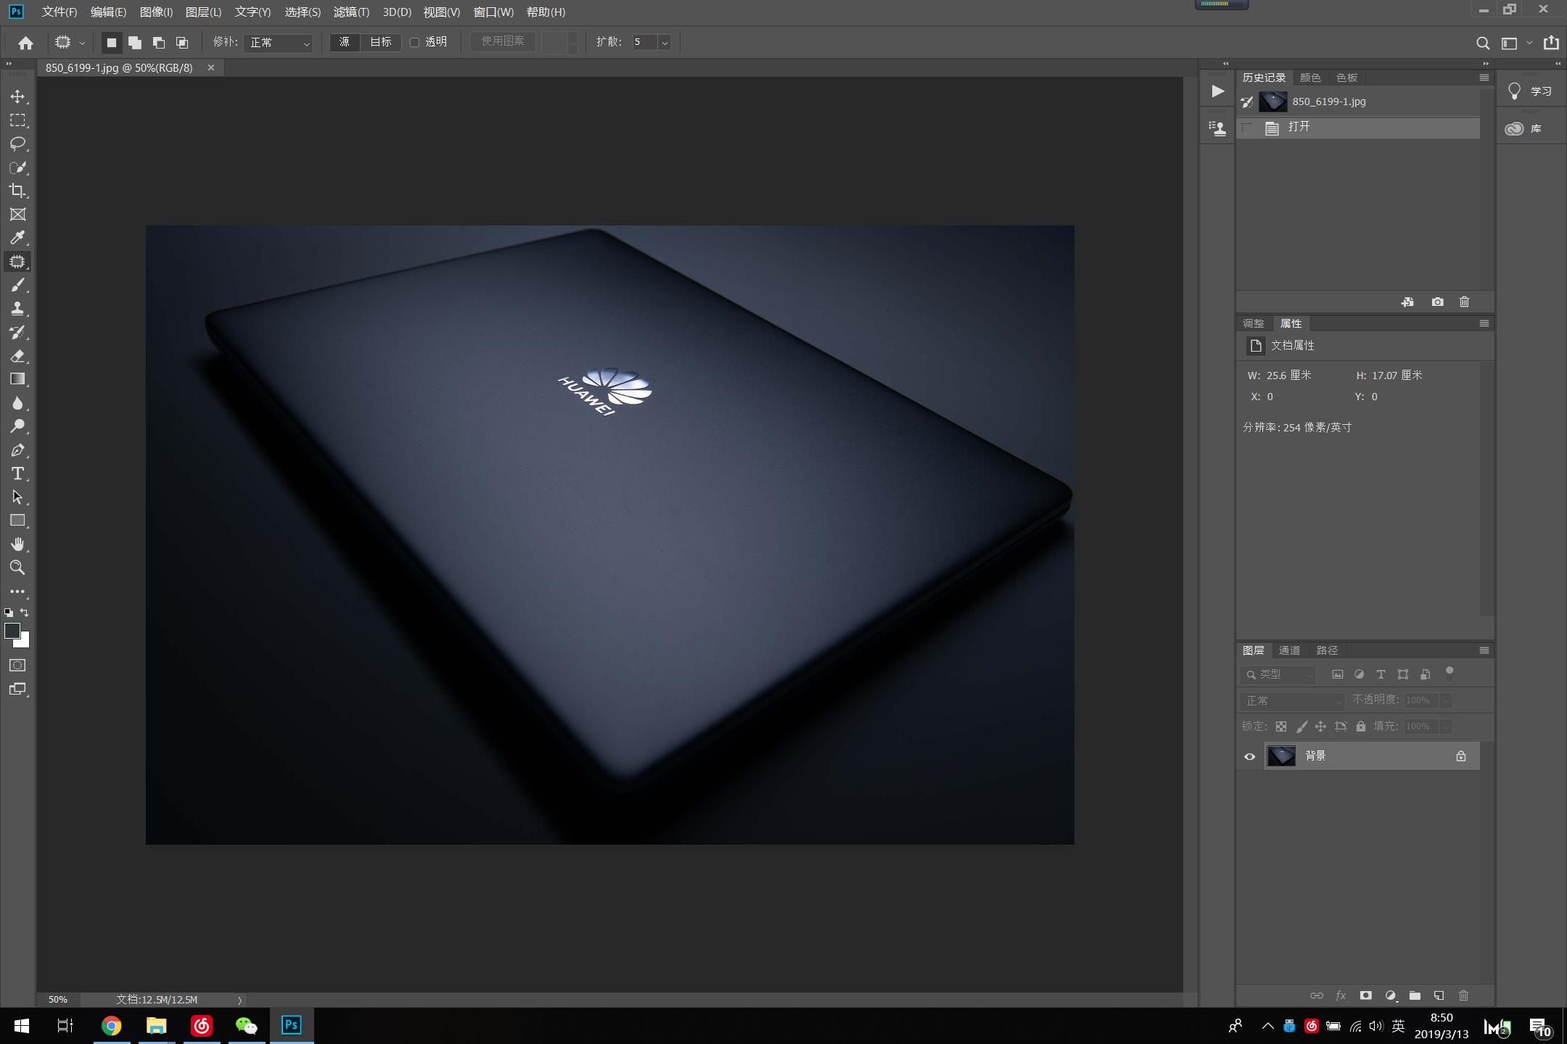Select the Crop tool
Screen dimensions: 1567x1044
pos(17,191)
